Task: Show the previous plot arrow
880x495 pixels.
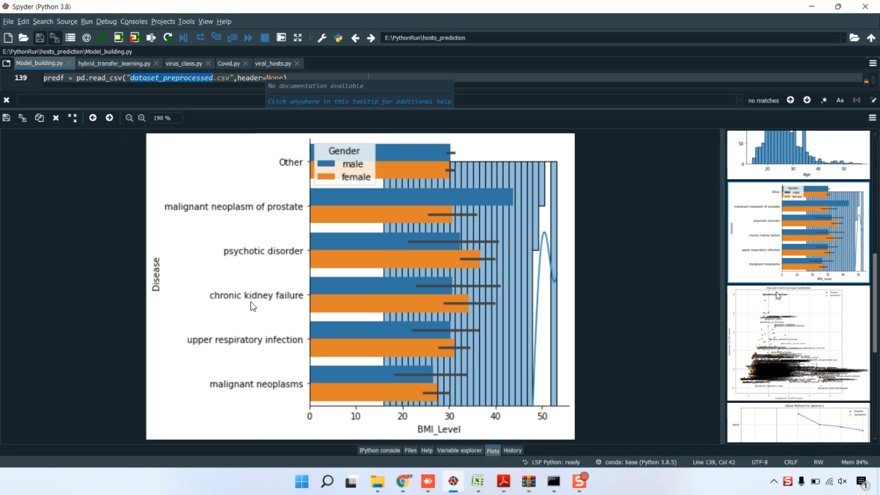Action: coord(93,118)
